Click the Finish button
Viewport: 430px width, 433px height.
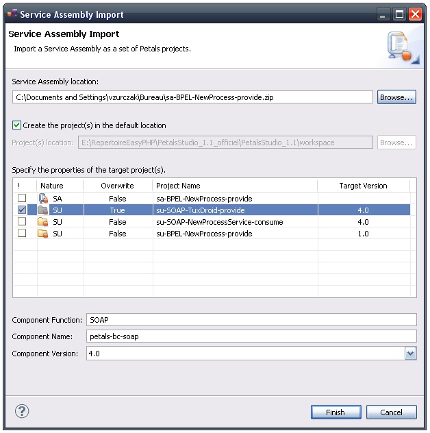pos(336,412)
